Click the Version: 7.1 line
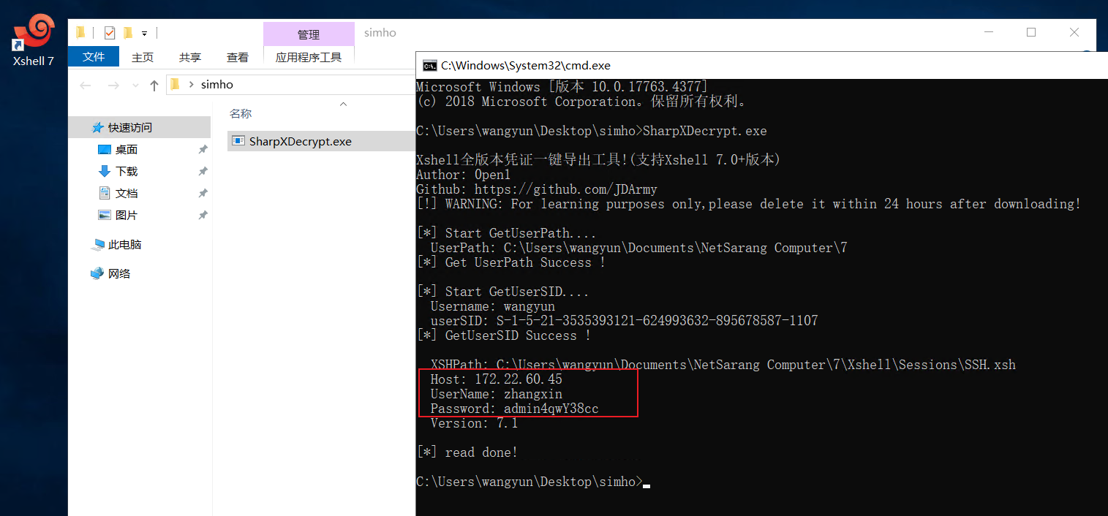Viewport: 1108px width, 516px height. point(474,423)
